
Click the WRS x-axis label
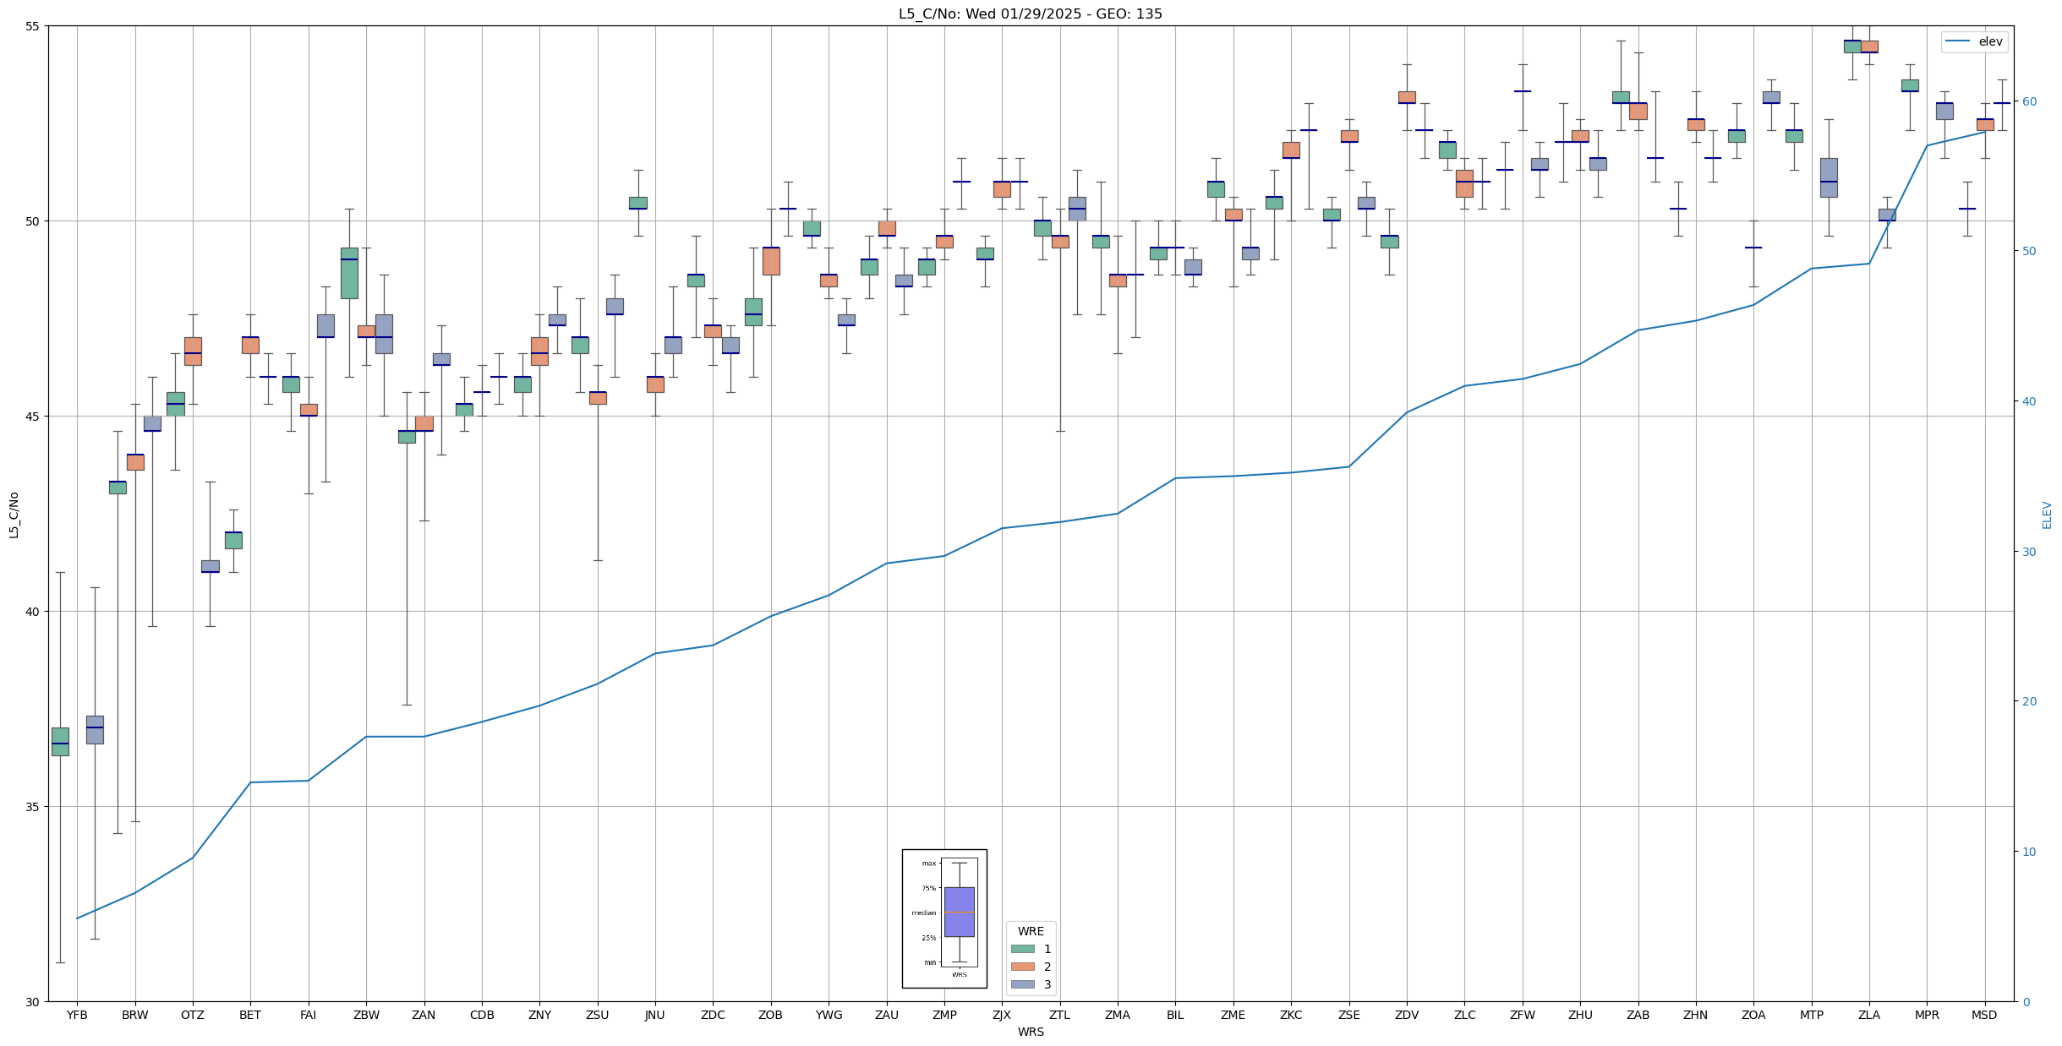click(1030, 1032)
